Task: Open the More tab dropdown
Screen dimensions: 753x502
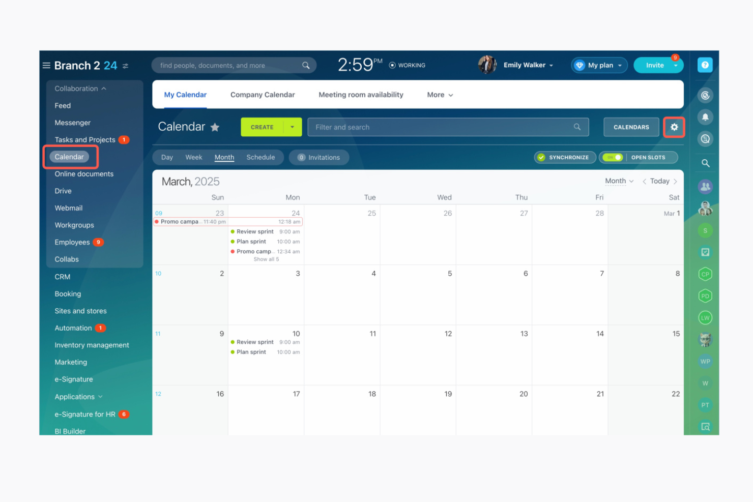Action: point(440,95)
